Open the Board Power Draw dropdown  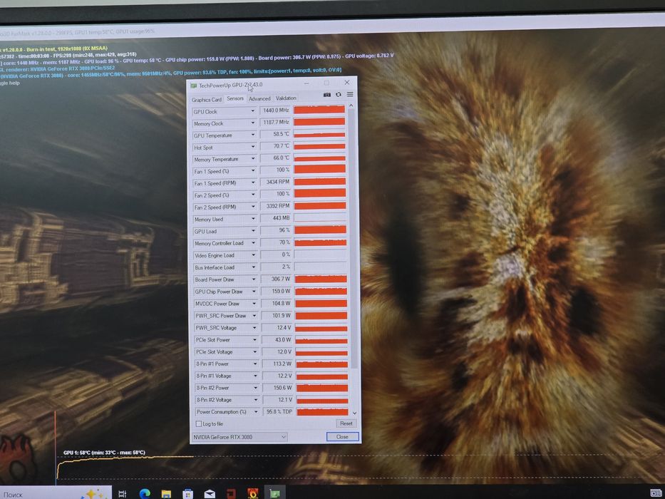click(x=254, y=279)
